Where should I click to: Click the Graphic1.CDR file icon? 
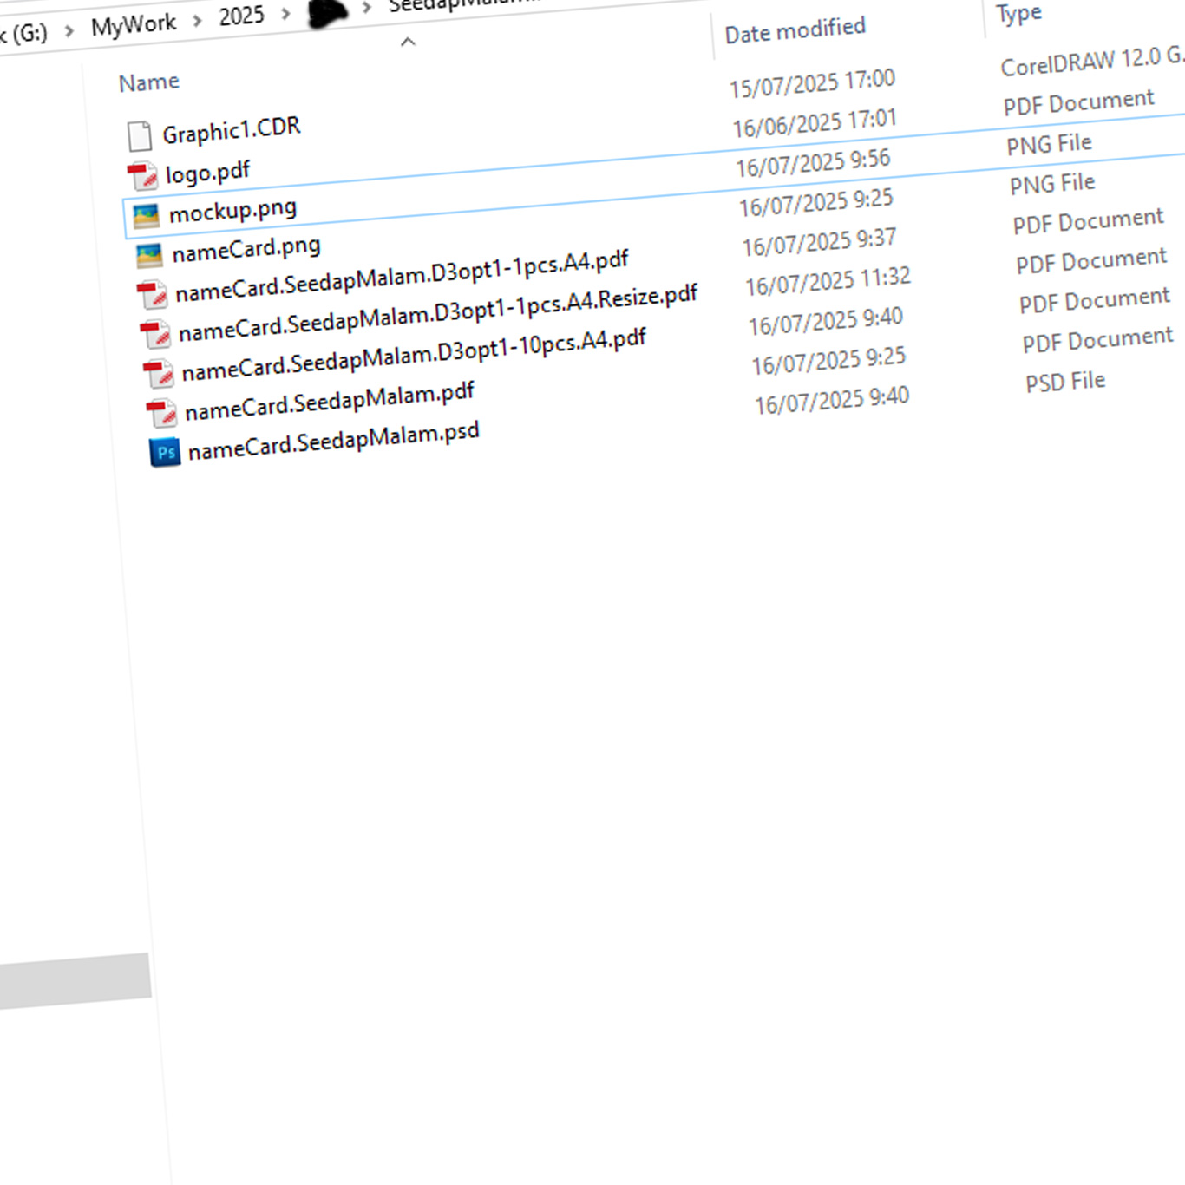[139, 135]
